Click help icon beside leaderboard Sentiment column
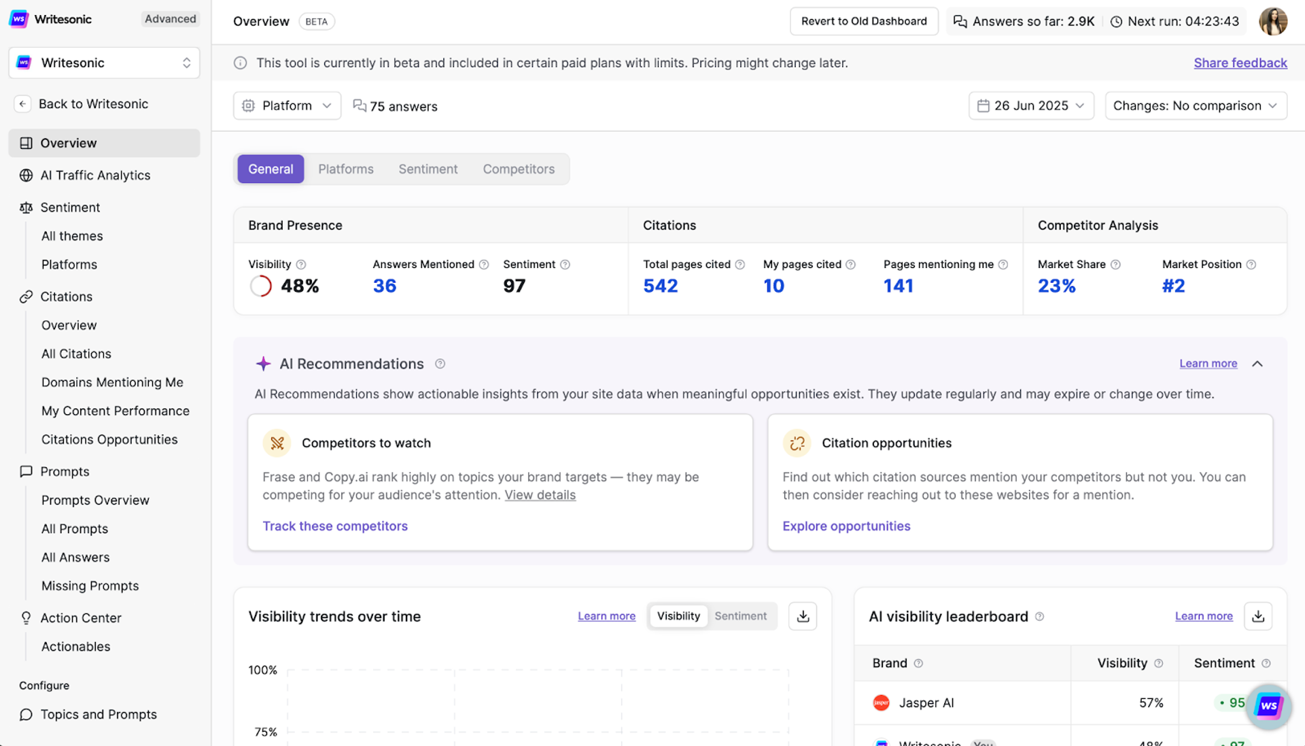This screenshot has width=1305, height=746. tap(1266, 664)
